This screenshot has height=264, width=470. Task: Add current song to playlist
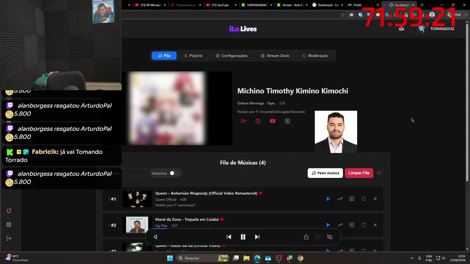click(288, 121)
